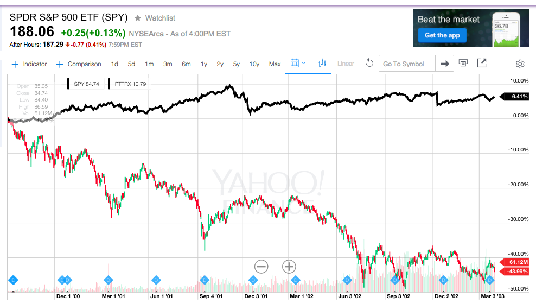Click the SPDR S&P 500 ETF title
This screenshot has width=536, height=303.
pos(69,17)
